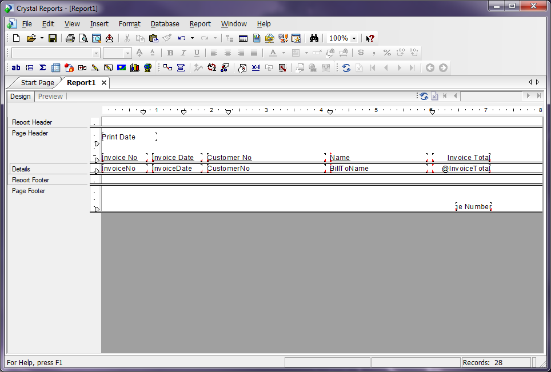Refresh the report data

[348, 67]
